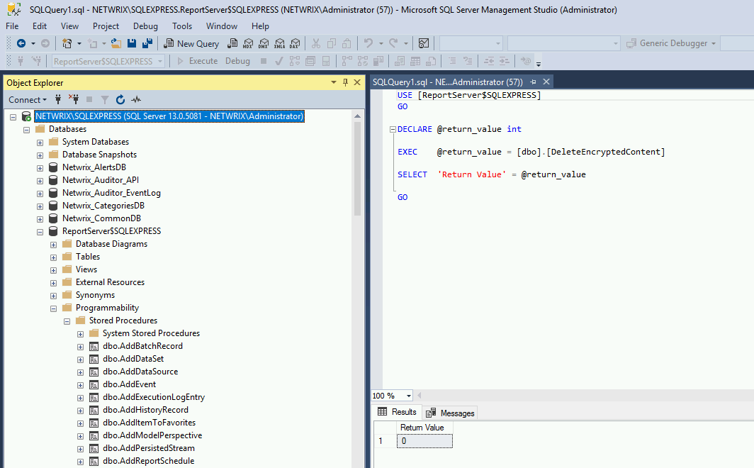Click the filter icon in Object Explorer

tap(104, 99)
